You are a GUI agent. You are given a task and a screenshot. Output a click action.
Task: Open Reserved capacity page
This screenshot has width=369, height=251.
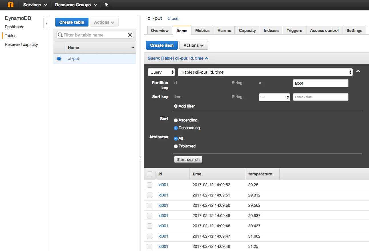(21, 44)
